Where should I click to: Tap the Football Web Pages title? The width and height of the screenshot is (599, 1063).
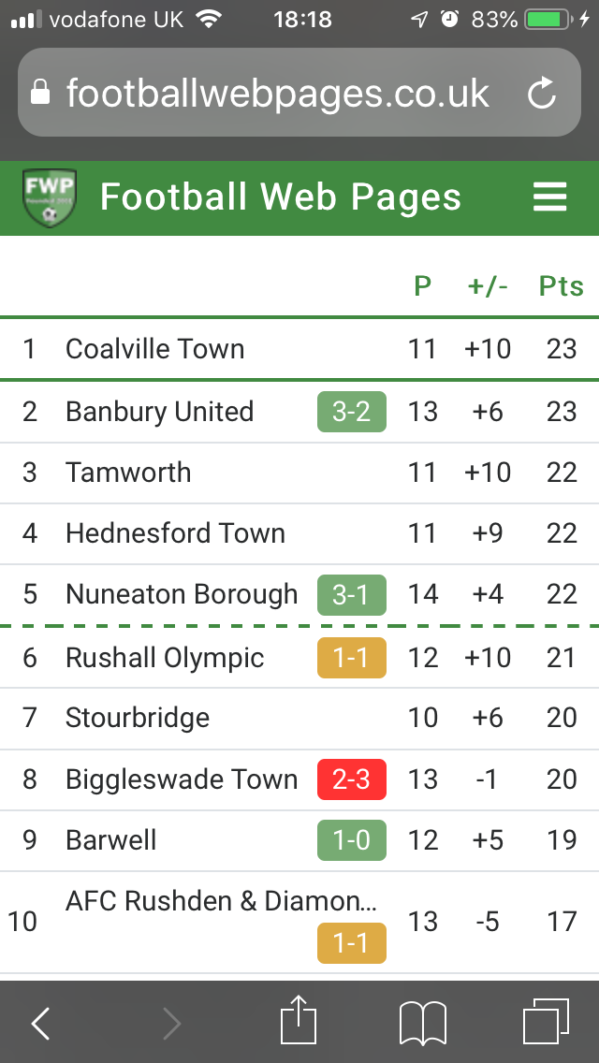[x=280, y=197]
